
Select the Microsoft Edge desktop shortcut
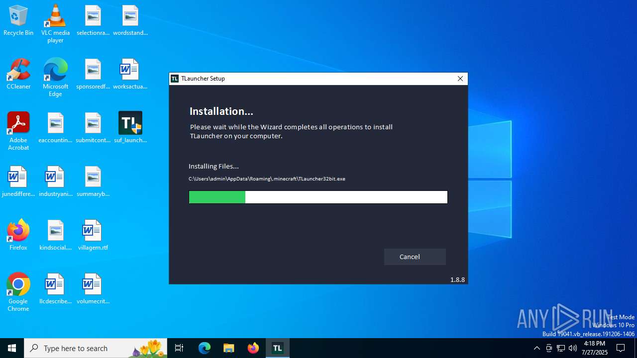[x=55, y=78]
